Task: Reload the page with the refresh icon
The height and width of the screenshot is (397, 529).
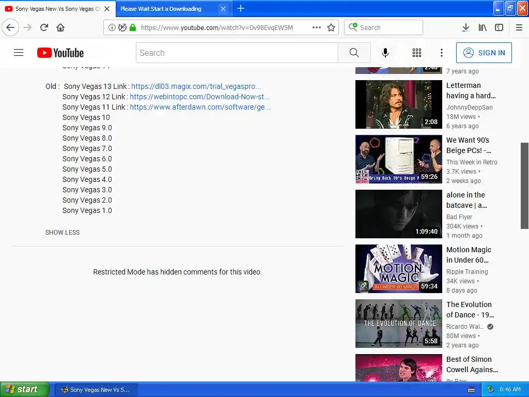Action: click(x=44, y=27)
